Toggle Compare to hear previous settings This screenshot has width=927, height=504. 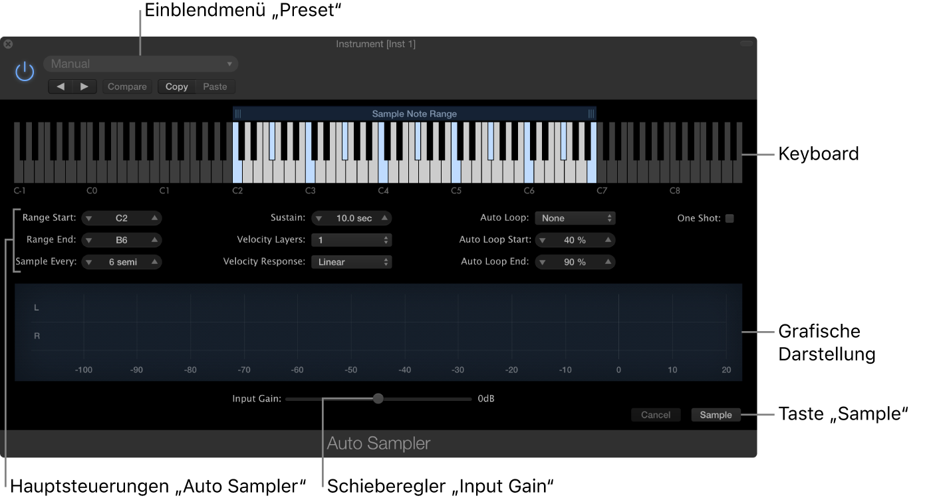127,86
